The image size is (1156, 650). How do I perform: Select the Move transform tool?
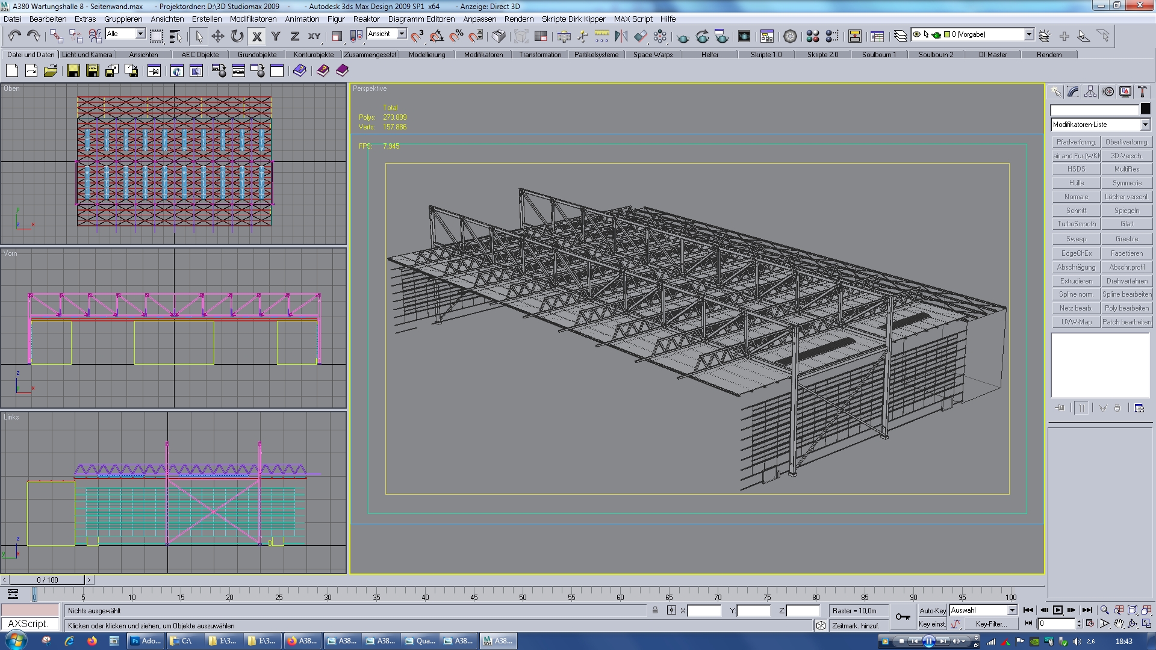pyautogui.click(x=218, y=36)
